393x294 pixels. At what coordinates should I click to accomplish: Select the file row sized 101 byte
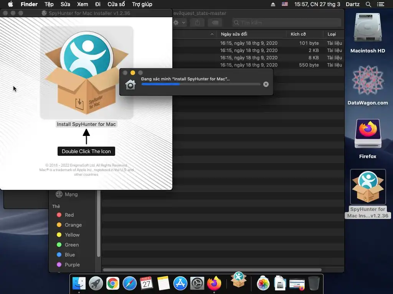pos(258,43)
